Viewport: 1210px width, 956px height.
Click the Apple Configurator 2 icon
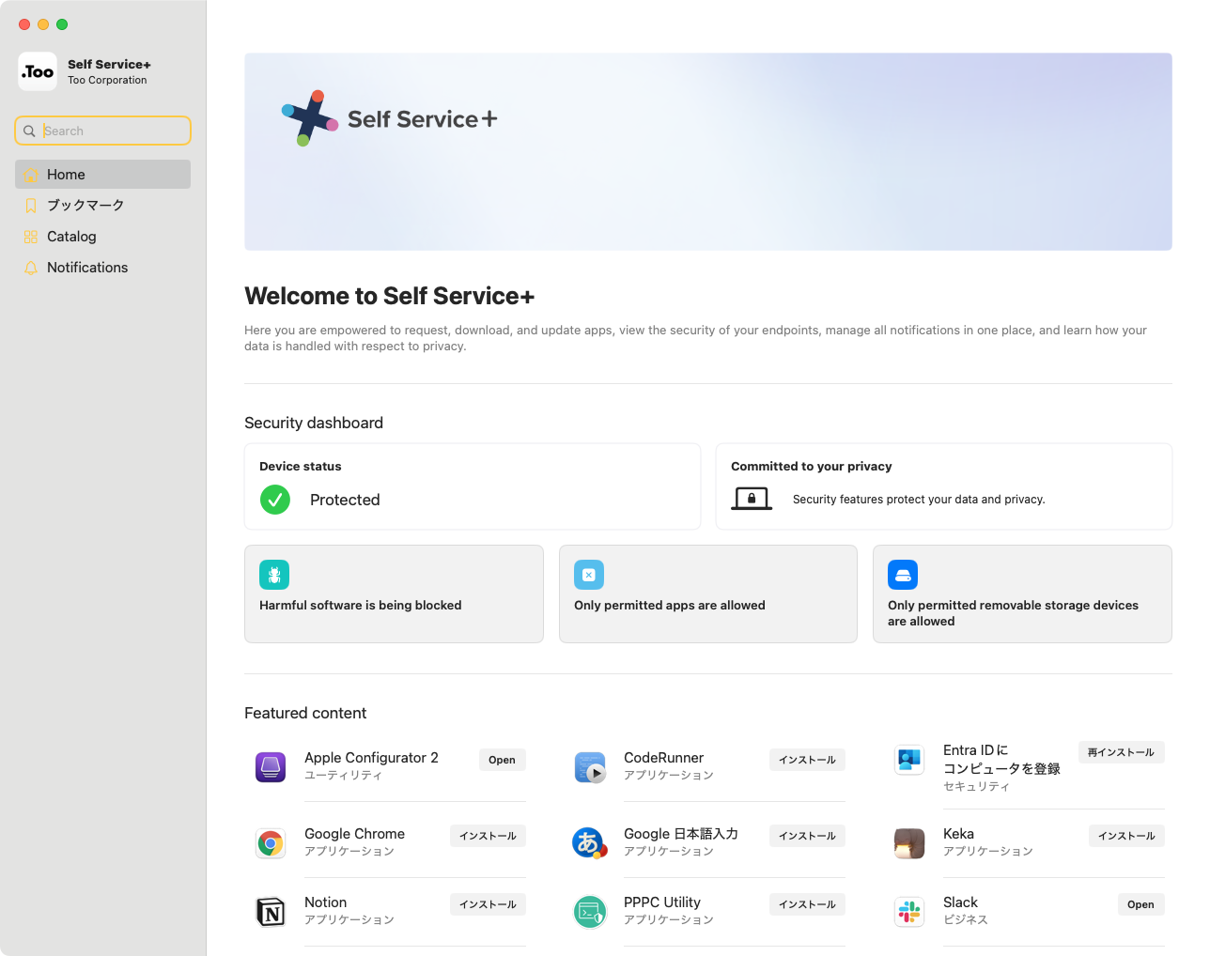click(271, 767)
